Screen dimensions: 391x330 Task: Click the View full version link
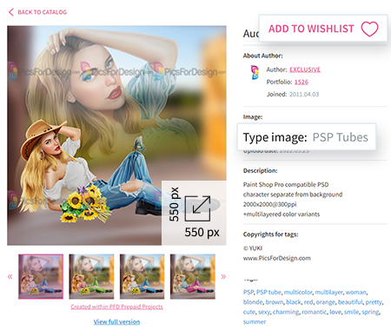(x=116, y=321)
